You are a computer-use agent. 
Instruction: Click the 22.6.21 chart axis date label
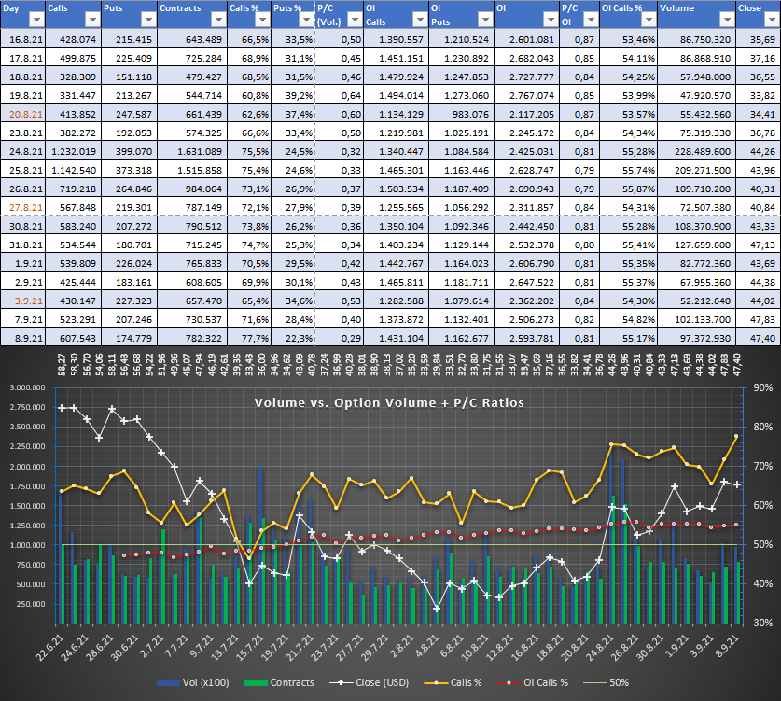(x=49, y=647)
